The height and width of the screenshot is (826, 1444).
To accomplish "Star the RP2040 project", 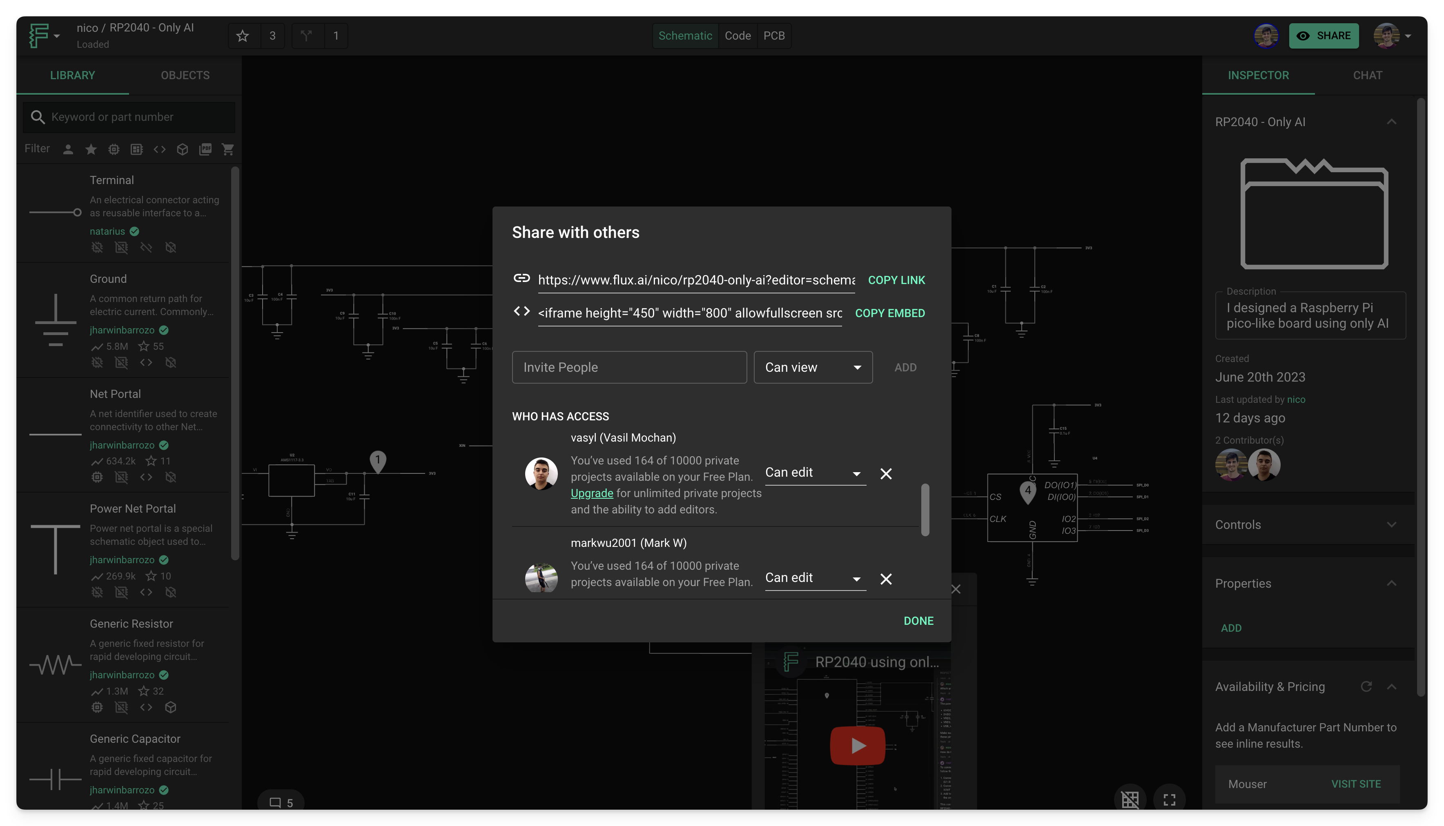I will [243, 36].
